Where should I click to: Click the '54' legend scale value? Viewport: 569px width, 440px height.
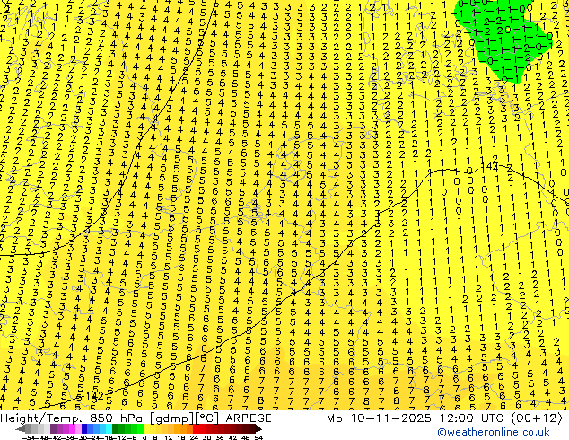[x=258, y=437]
